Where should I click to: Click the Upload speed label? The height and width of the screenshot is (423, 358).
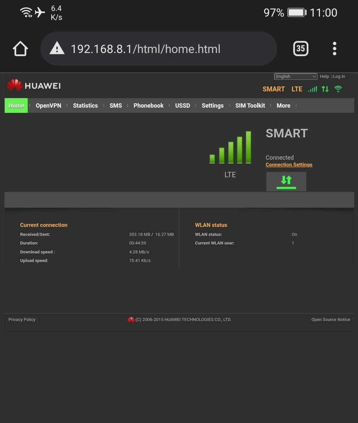click(x=34, y=260)
